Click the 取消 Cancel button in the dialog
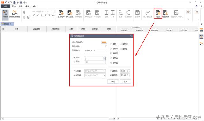This screenshot has width=204, height=121. (x=125, y=81)
